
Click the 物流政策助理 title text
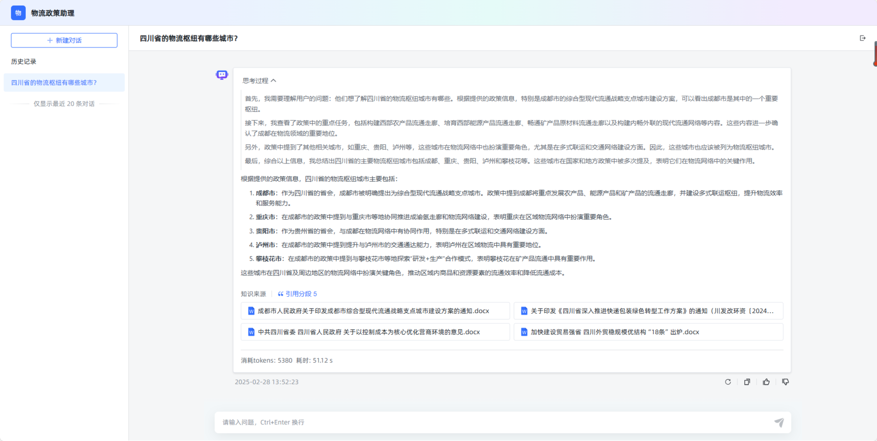53,13
